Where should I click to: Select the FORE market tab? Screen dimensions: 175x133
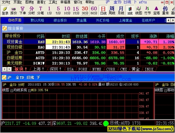click(83, 69)
